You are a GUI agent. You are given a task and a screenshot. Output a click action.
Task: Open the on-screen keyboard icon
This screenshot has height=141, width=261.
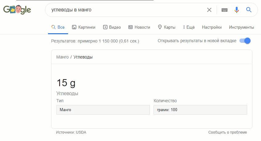point(224,10)
